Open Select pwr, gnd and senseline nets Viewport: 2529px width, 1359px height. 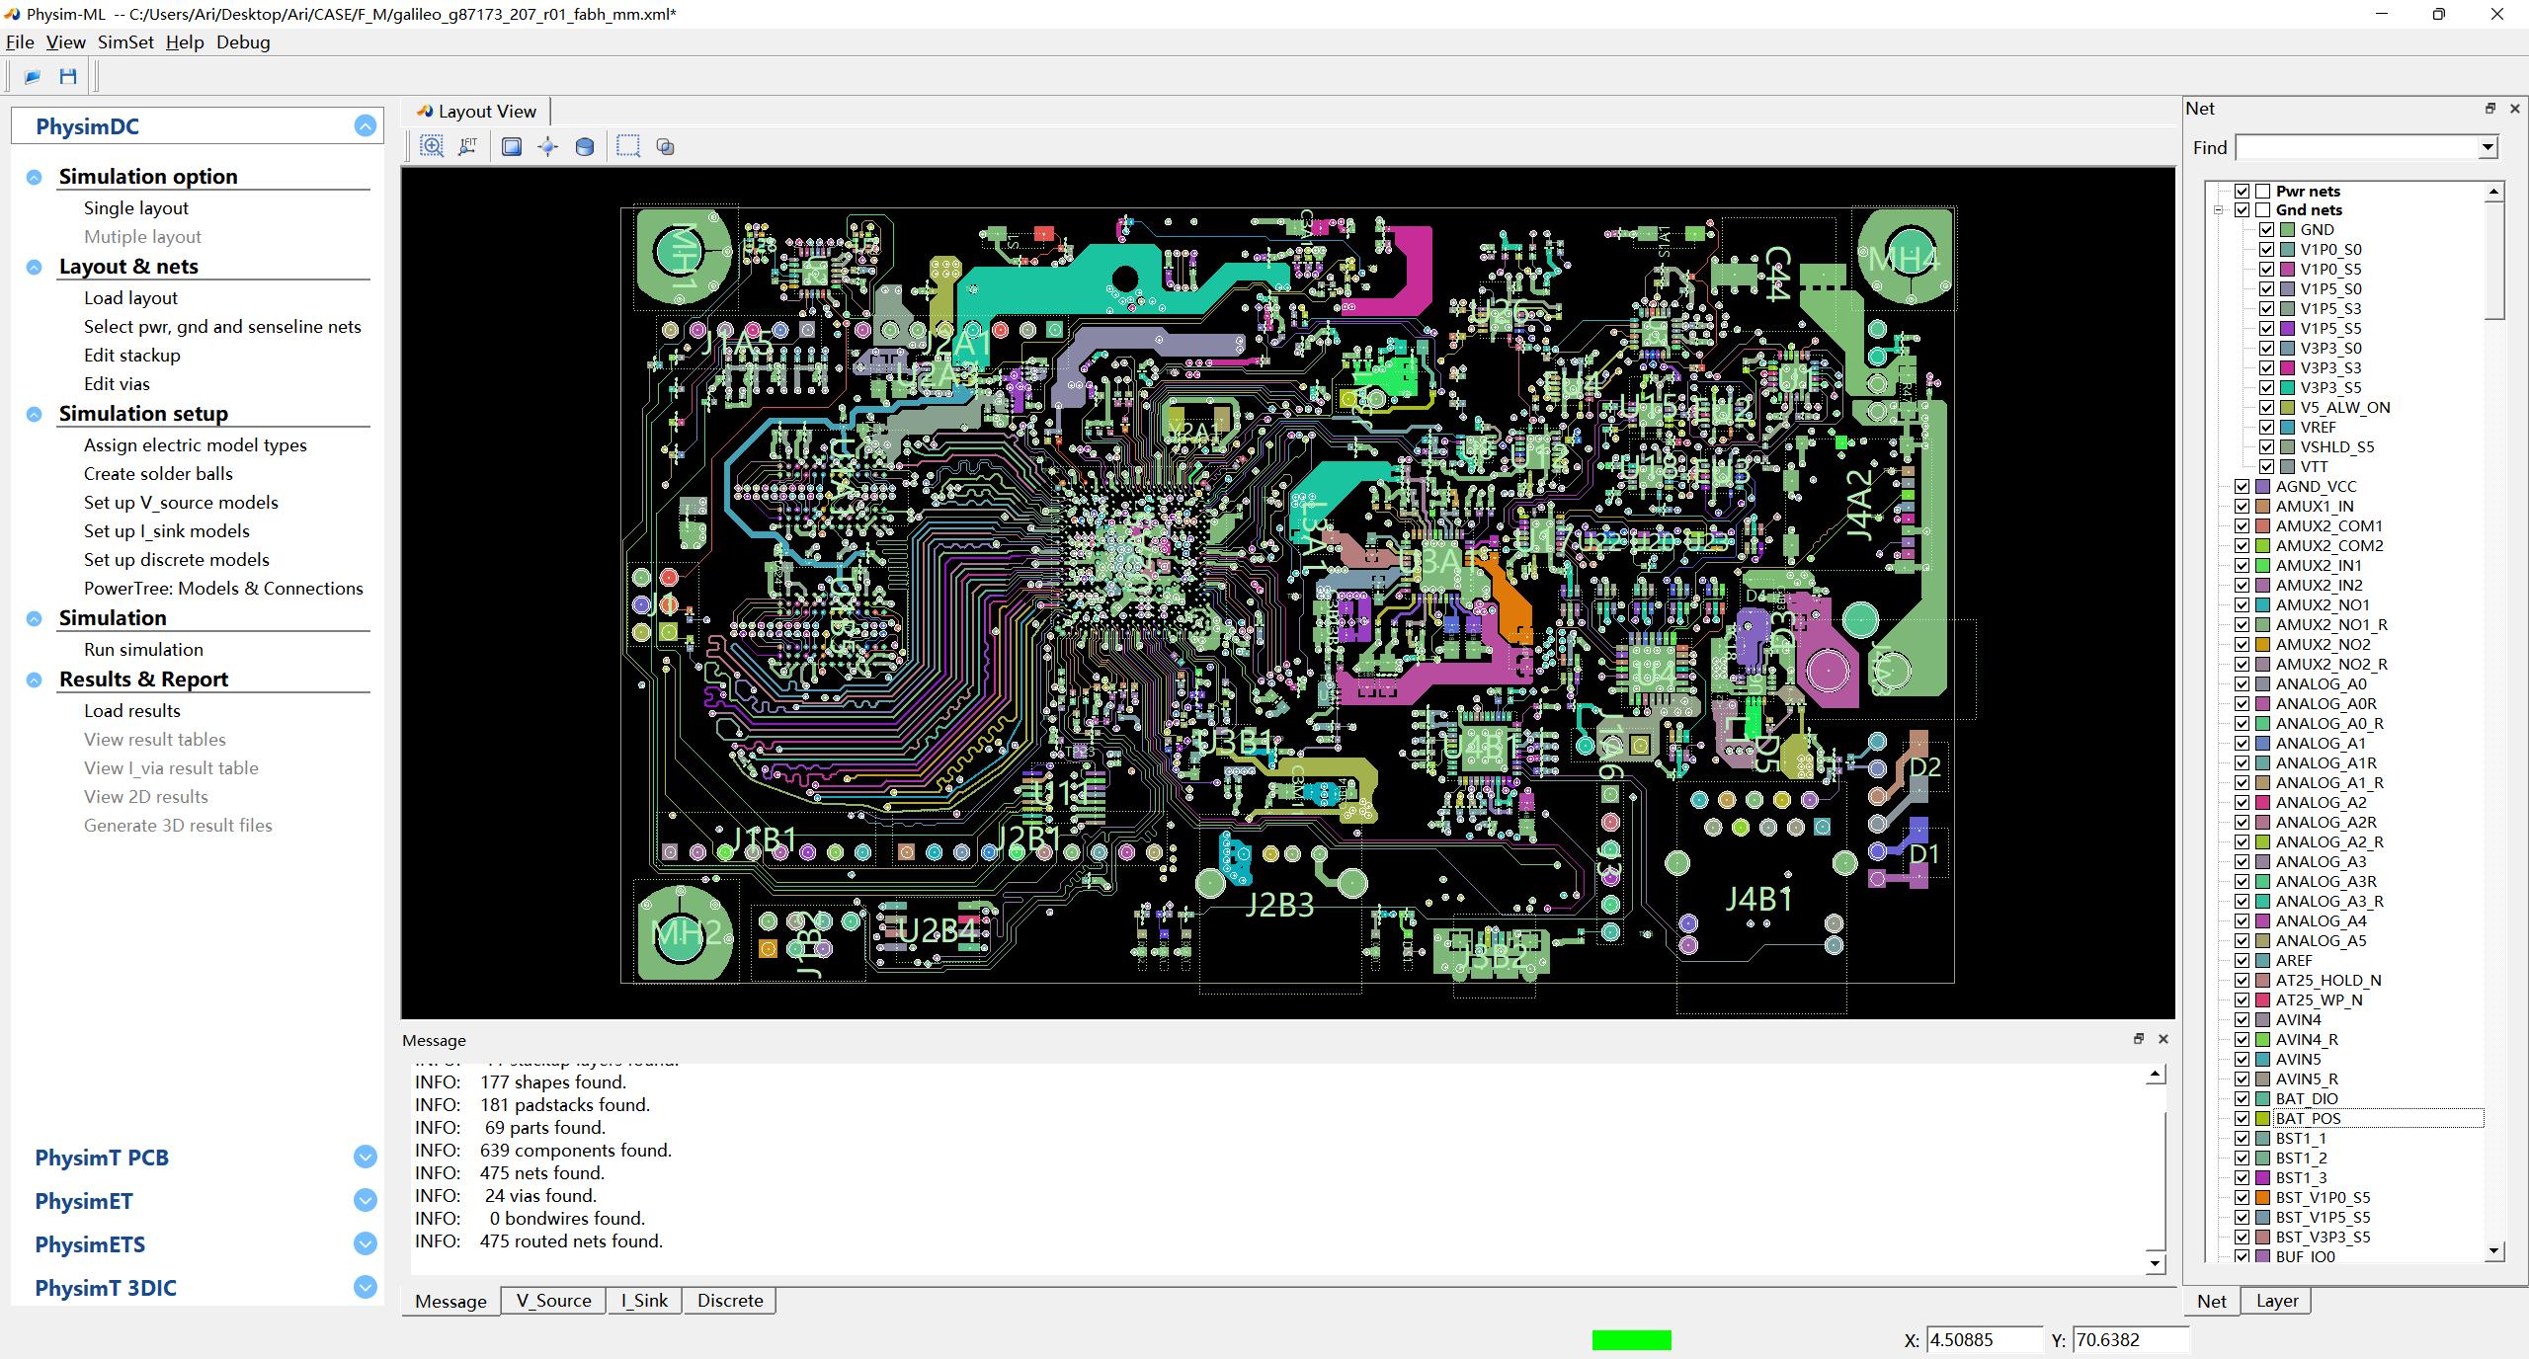coord(222,327)
